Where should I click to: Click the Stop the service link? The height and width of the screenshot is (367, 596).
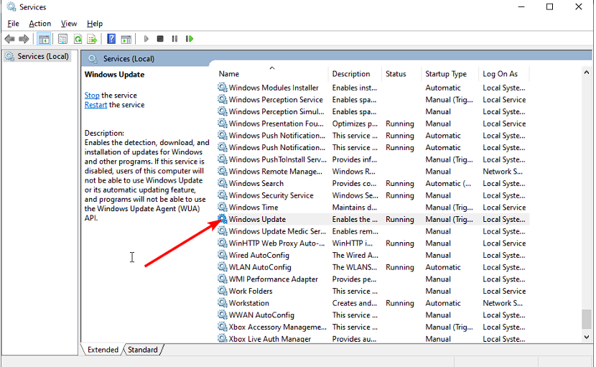[92, 95]
